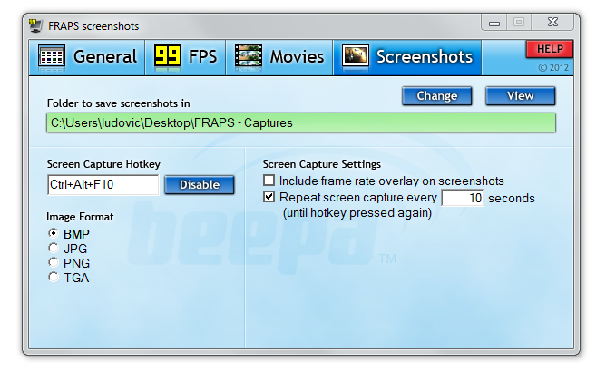Viewport: 606px width, 372px height.
Task: Select PNG image format
Action: click(x=54, y=262)
